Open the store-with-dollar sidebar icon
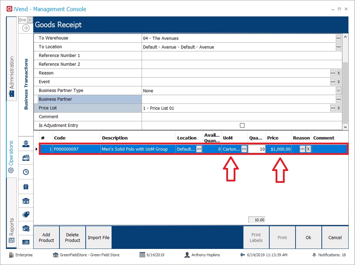 tap(26, 228)
